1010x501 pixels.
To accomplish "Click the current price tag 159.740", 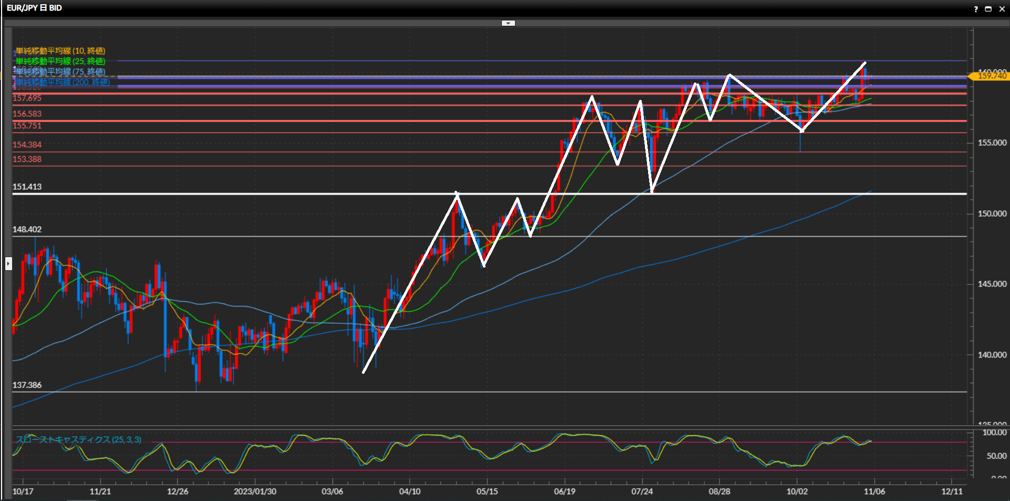I will pos(991,76).
